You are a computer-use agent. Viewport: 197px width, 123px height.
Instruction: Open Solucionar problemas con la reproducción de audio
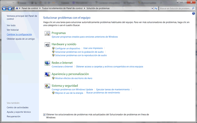[x=81, y=55]
